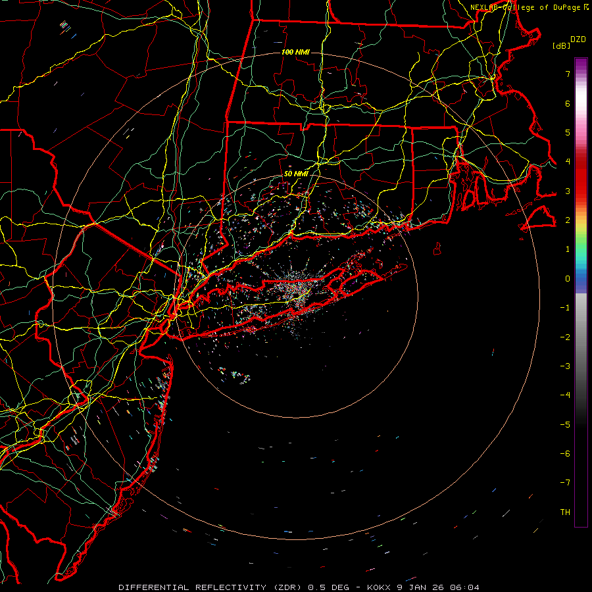The height and width of the screenshot is (592, 592).
Task: Select the "4" value on the scale
Action: [568, 162]
